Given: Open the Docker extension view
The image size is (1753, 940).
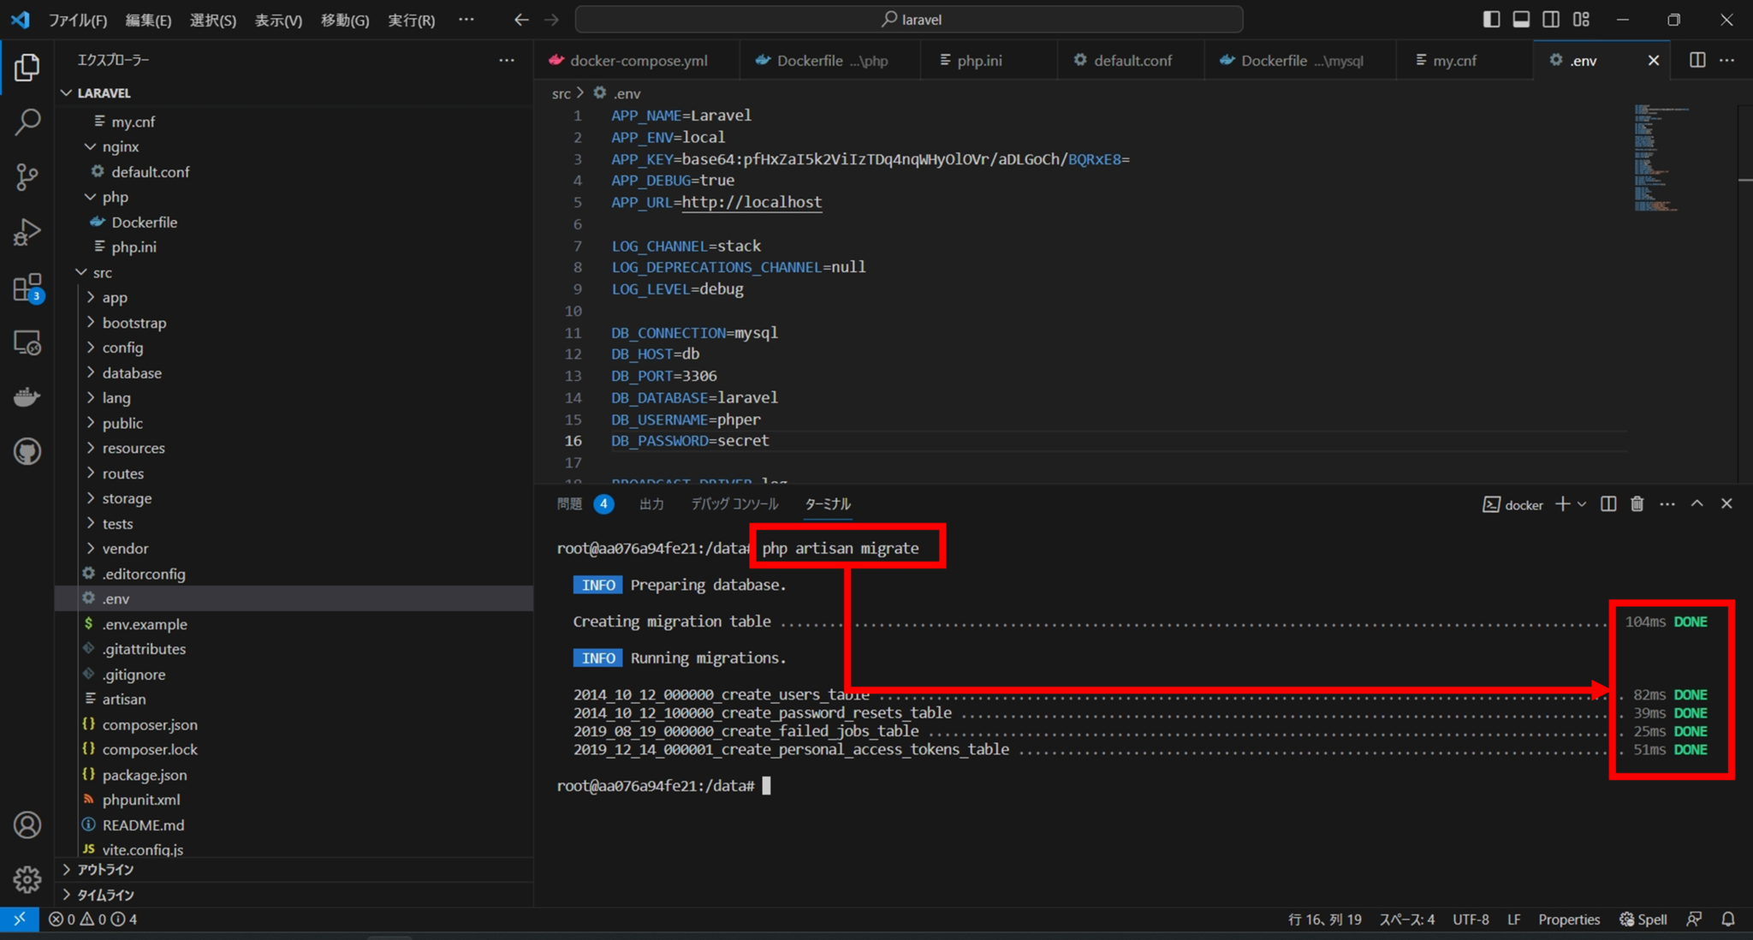Looking at the screenshot, I should pyautogui.click(x=27, y=396).
